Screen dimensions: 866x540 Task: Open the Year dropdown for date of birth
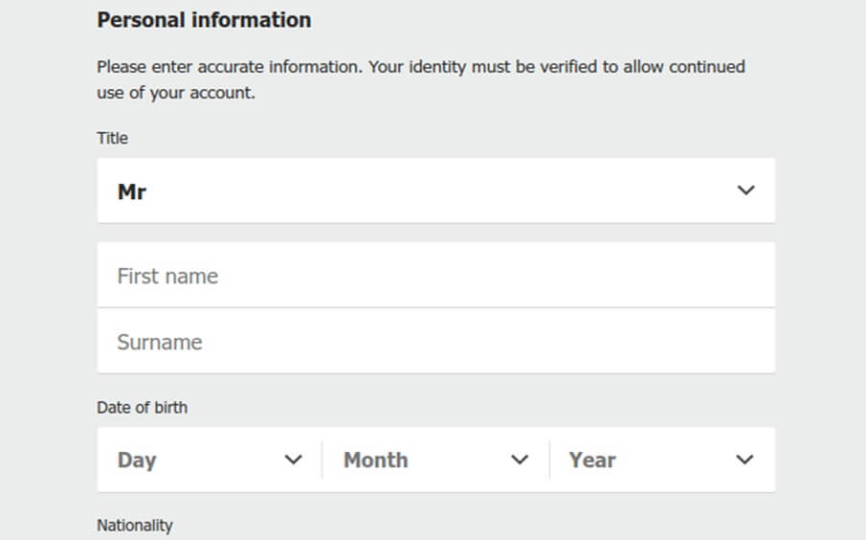coord(662,460)
